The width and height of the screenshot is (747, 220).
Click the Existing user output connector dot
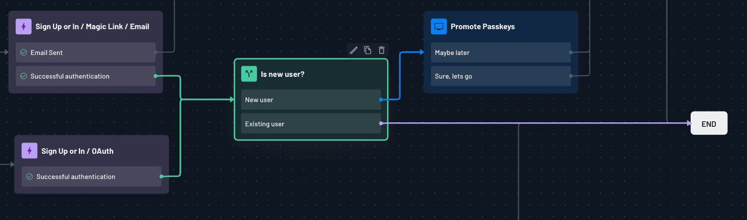(381, 123)
